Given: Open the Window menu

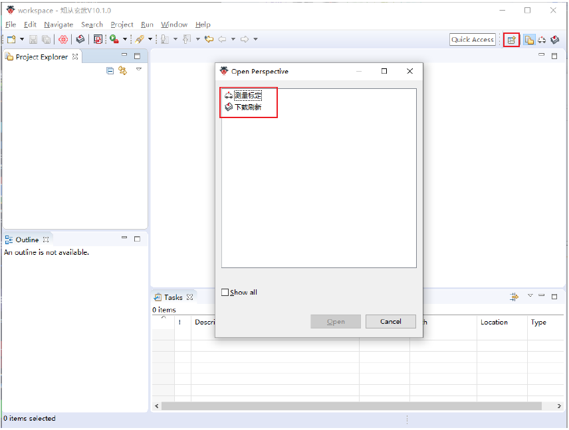Looking at the screenshot, I should click(174, 25).
